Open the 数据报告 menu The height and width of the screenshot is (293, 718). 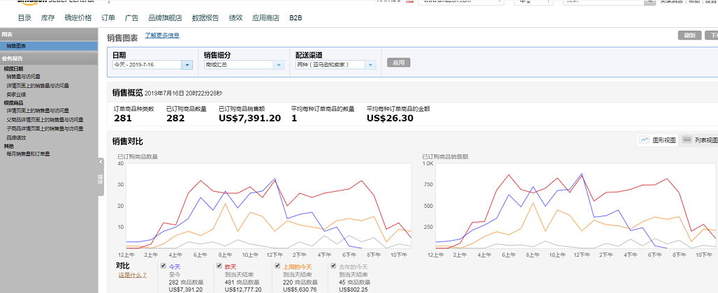tap(205, 18)
